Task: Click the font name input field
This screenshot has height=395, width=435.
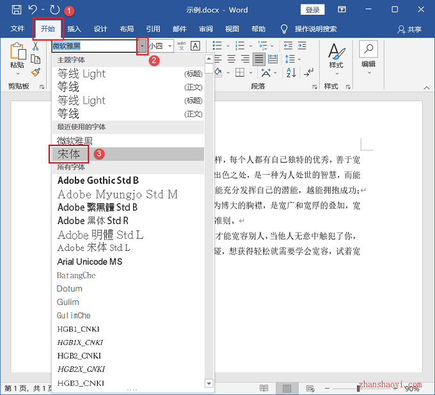Action: [94, 46]
